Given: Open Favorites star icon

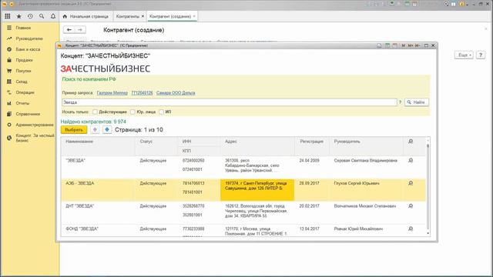Looking at the screenshot, I should coord(18,16).
